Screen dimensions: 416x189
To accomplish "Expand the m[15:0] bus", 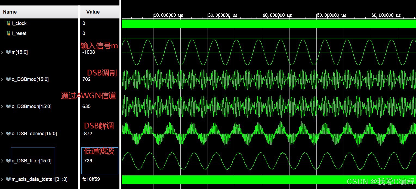I will (2, 52).
